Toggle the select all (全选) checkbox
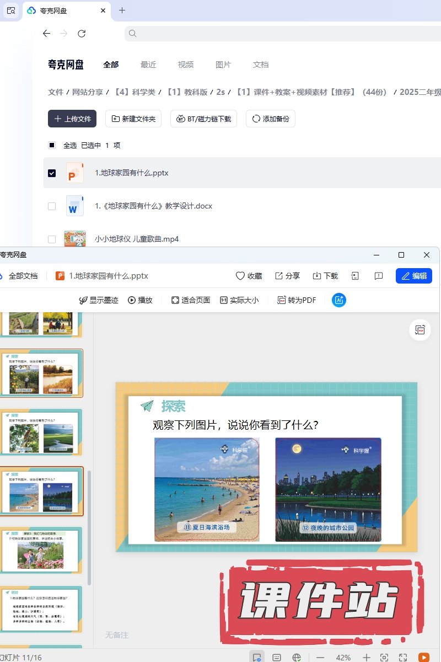Viewport: 441px width, 662px height. click(x=52, y=146)
